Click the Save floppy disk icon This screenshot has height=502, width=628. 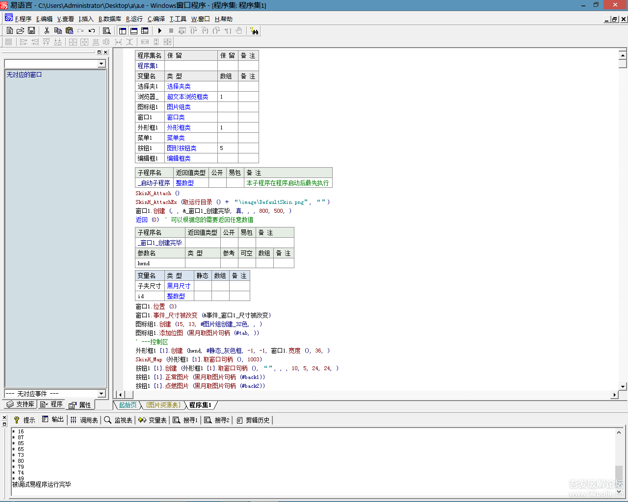(x=31, y=30)
